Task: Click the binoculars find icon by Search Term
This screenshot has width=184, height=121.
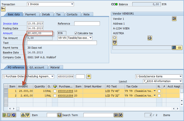Action: (116, 115)
